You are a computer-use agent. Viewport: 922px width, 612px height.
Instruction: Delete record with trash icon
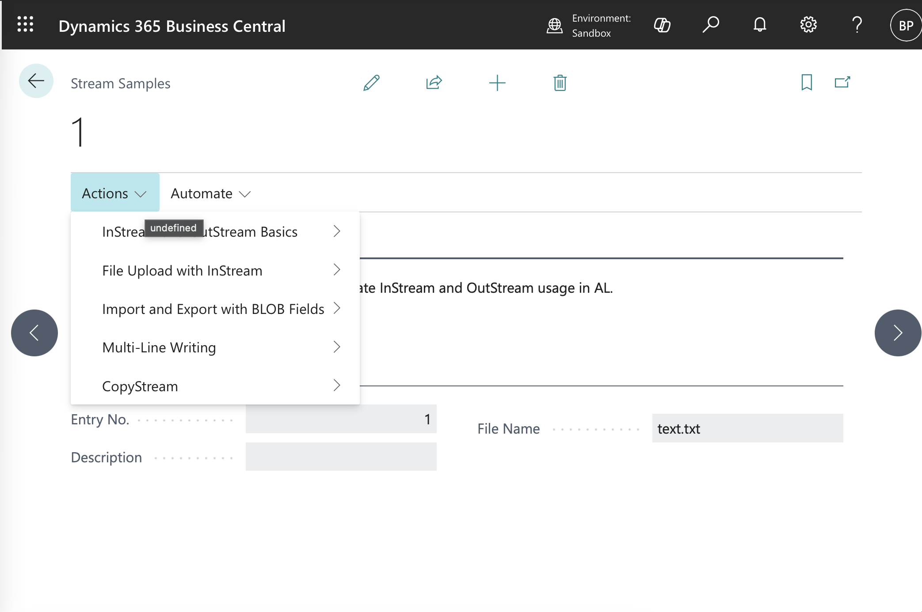(x=560, y=83)
